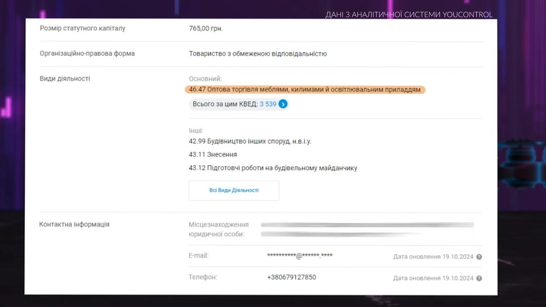The height and width of the screenshot is (307, 546).
Task: Click the help icon in the Телефон row
Action: [x=479, y=278]
